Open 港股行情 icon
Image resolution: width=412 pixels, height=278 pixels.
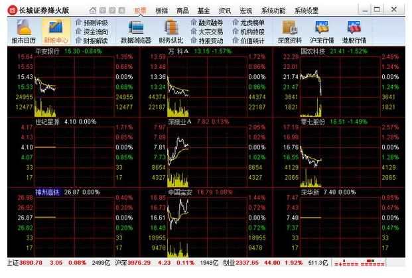pos(354,32)
